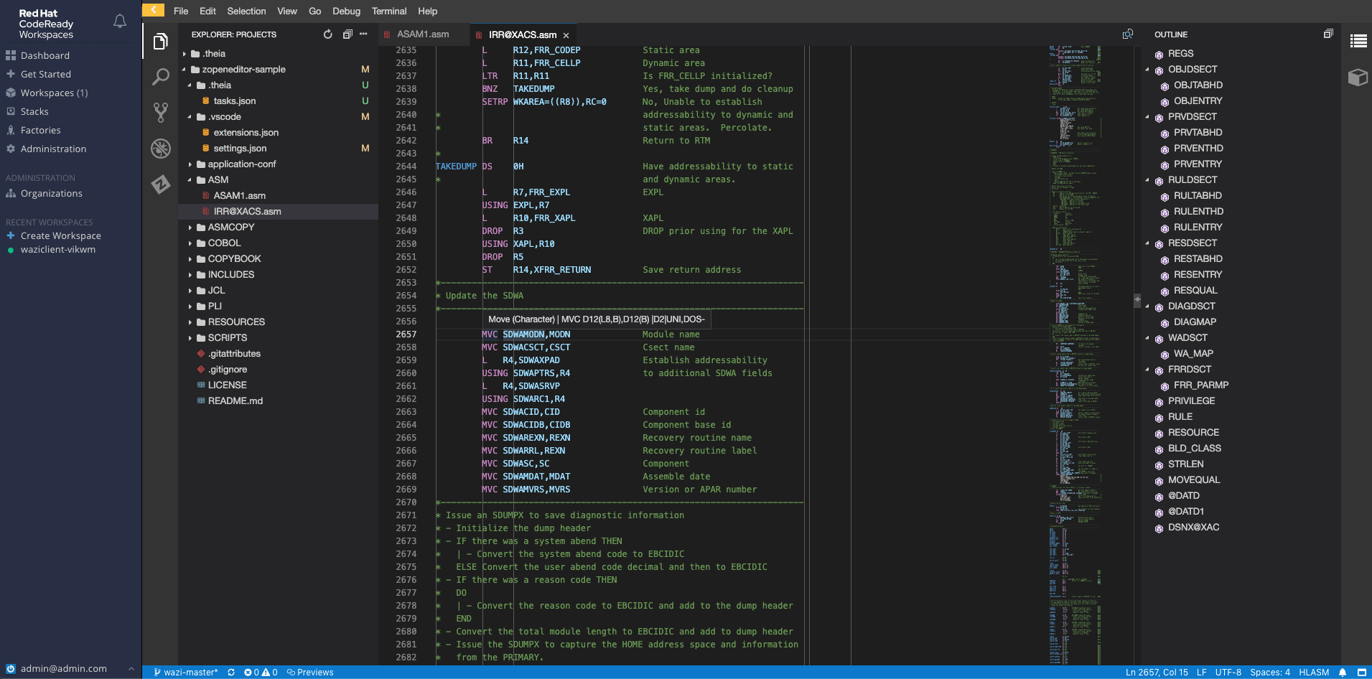Image resolution: width=1372 pixels, height=679 pixels.
Task: Open the Explorer view in the activity bar
Action: pyautogui.click(x=160, y=41)
